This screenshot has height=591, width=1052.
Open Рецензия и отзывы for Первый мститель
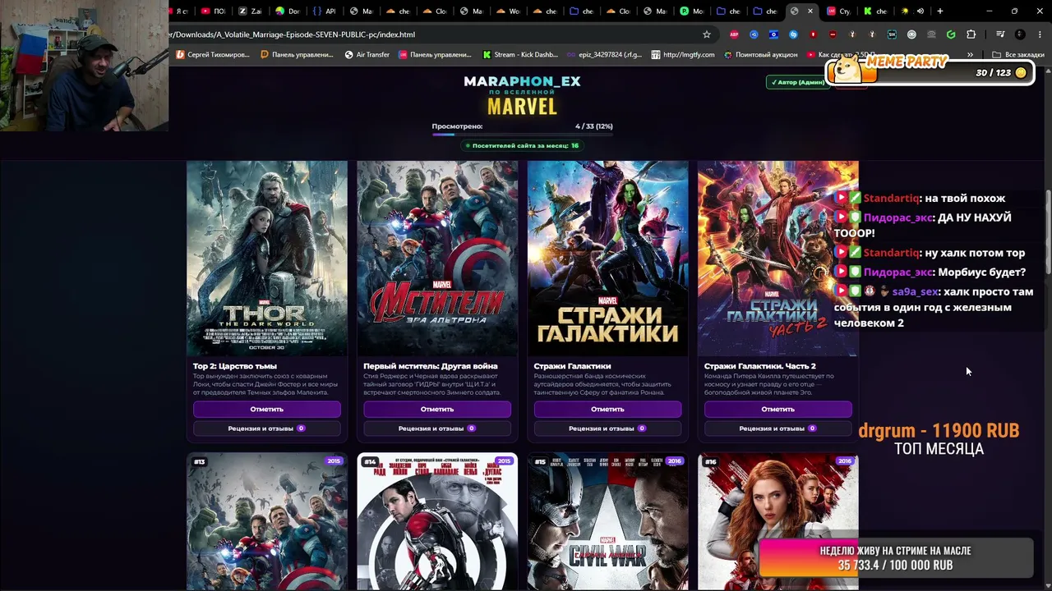pos(437,428)
